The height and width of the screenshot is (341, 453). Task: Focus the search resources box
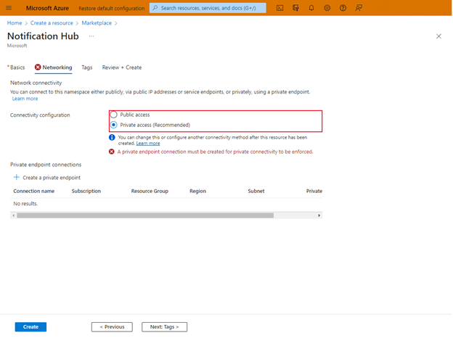click(208, 8)
